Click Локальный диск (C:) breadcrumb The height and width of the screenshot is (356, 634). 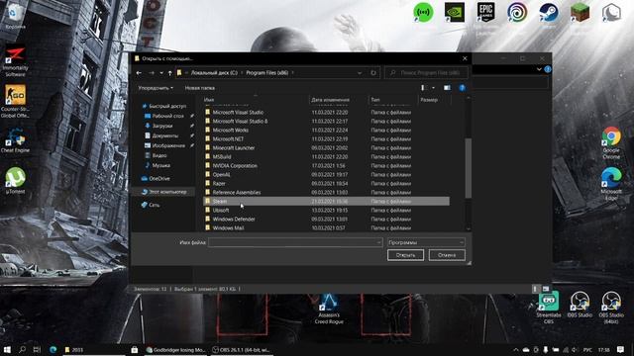pyautogui.click(x=214, y=73)
